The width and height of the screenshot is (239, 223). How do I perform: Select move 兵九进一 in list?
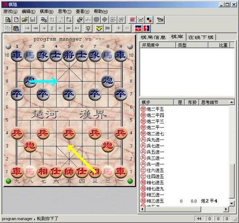[x=153, y=140]
